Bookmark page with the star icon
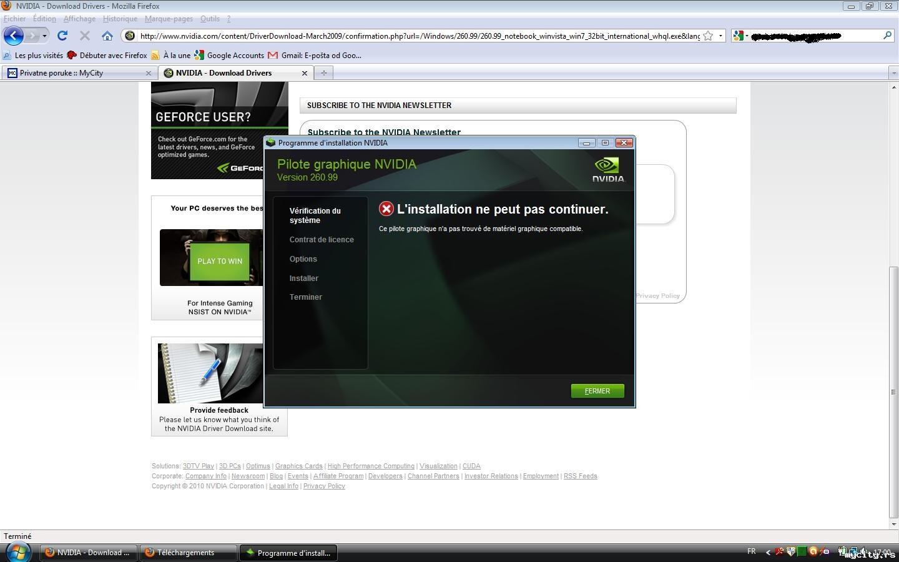This screenshot has width=899, height=562. [x=708, y=36]
